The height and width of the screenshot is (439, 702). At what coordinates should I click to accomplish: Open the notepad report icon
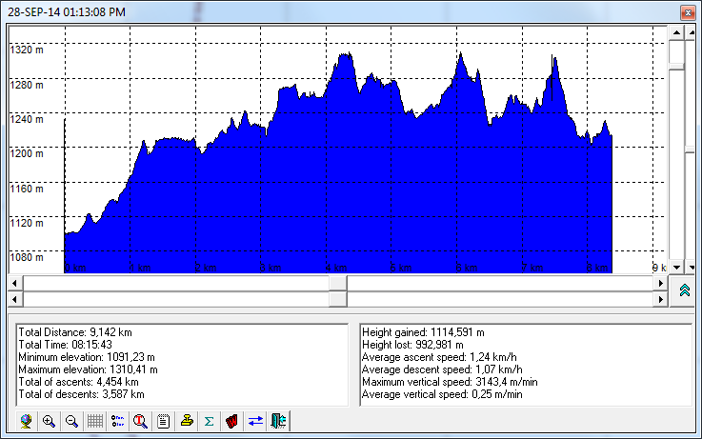tap(163, 420)
